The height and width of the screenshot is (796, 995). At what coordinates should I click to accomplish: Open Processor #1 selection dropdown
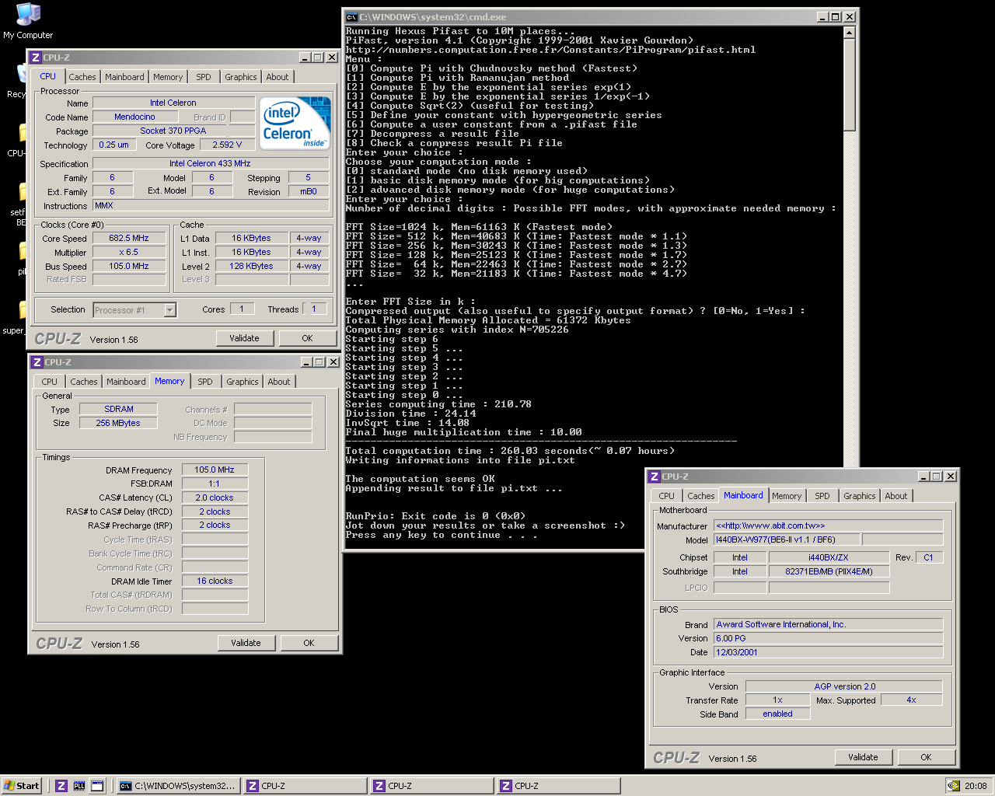170,310
